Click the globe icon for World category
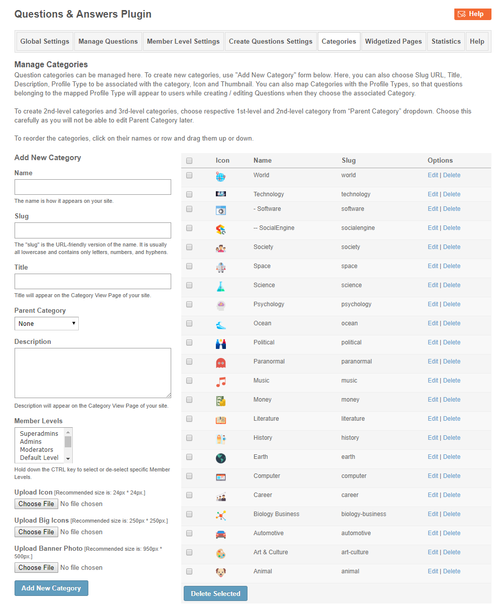500x614 pixels. tap(220, 177)
